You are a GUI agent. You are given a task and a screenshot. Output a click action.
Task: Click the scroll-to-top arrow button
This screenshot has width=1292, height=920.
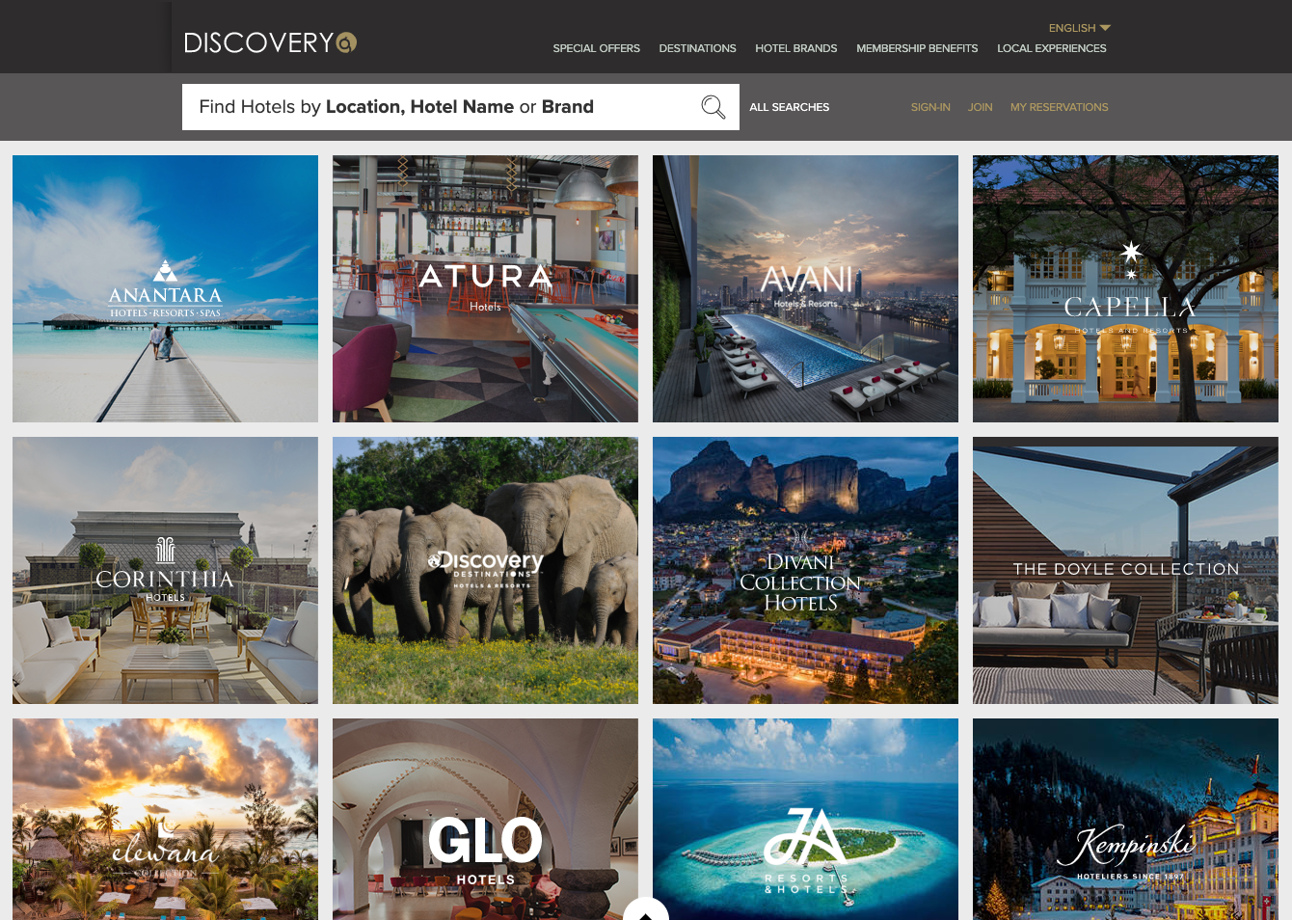646,910
